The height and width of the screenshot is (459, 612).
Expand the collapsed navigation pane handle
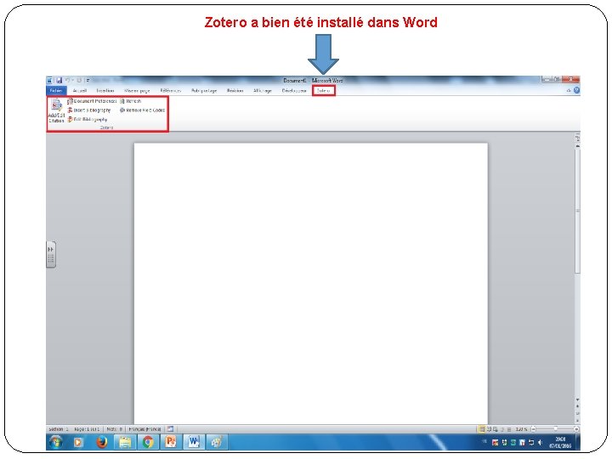51,254
